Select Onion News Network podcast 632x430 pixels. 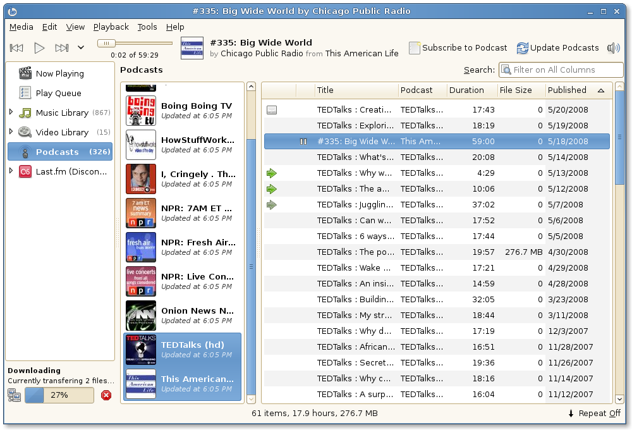point(182,316)
